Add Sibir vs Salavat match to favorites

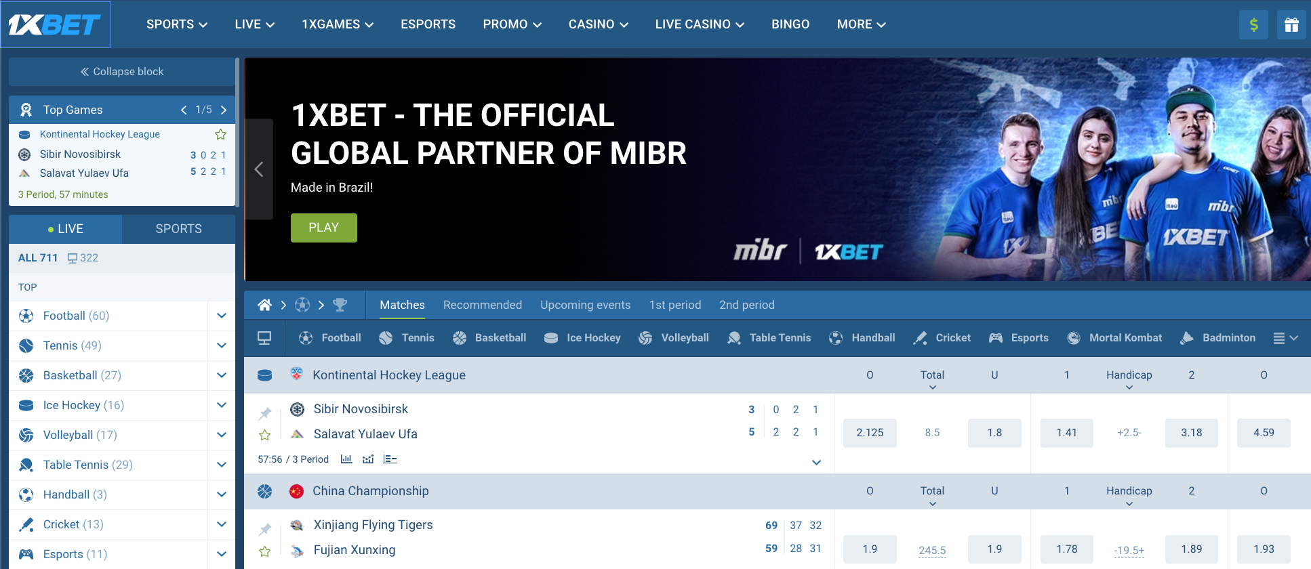click(265, 435)
